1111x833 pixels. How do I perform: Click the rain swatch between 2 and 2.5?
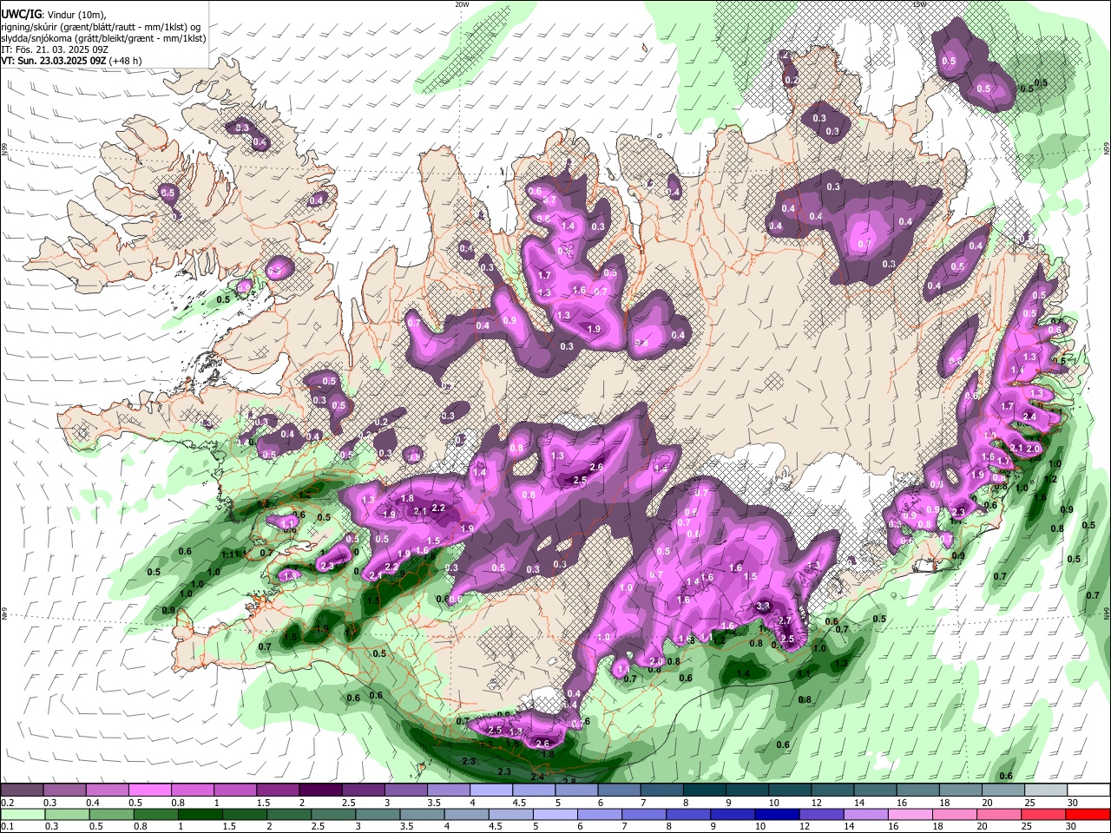pyautogui.click(x=289, y=814)
